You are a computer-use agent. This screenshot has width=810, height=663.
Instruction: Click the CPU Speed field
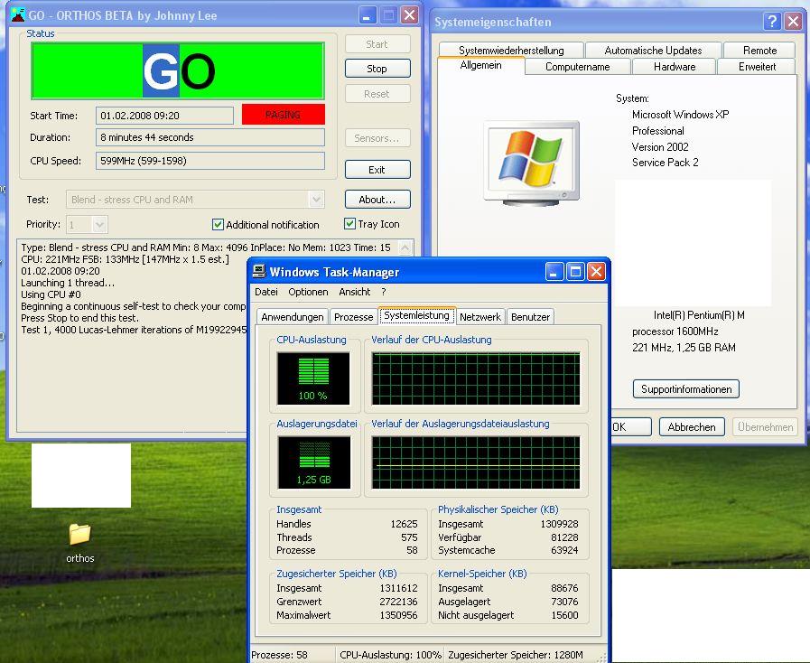click(210, 161)
